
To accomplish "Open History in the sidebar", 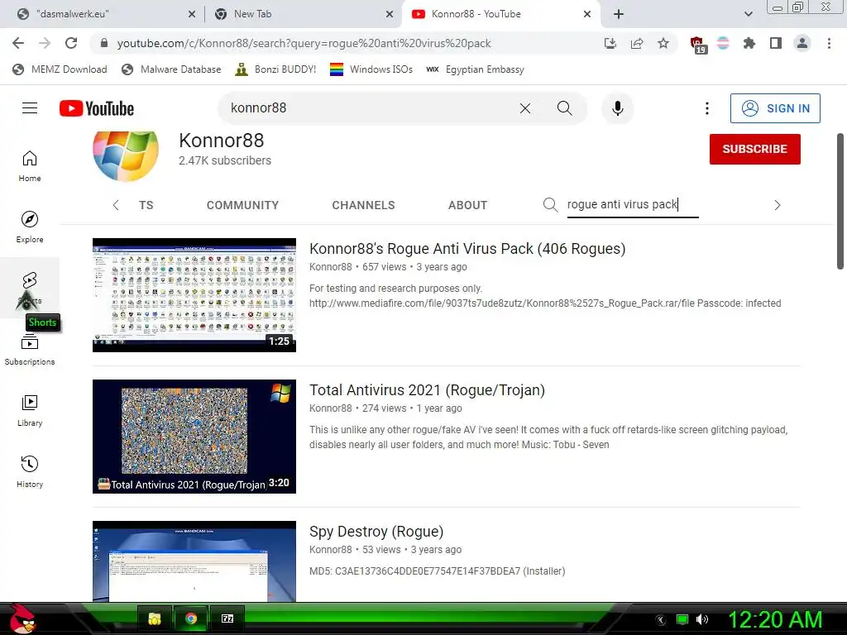I will 30,472.
